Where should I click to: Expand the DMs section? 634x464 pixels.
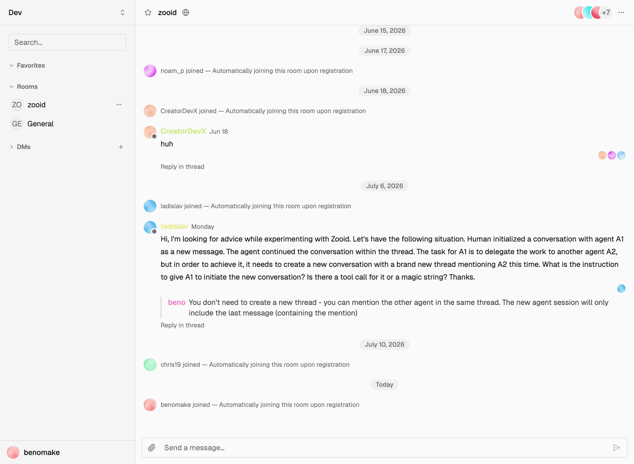(x=20, y=147)
